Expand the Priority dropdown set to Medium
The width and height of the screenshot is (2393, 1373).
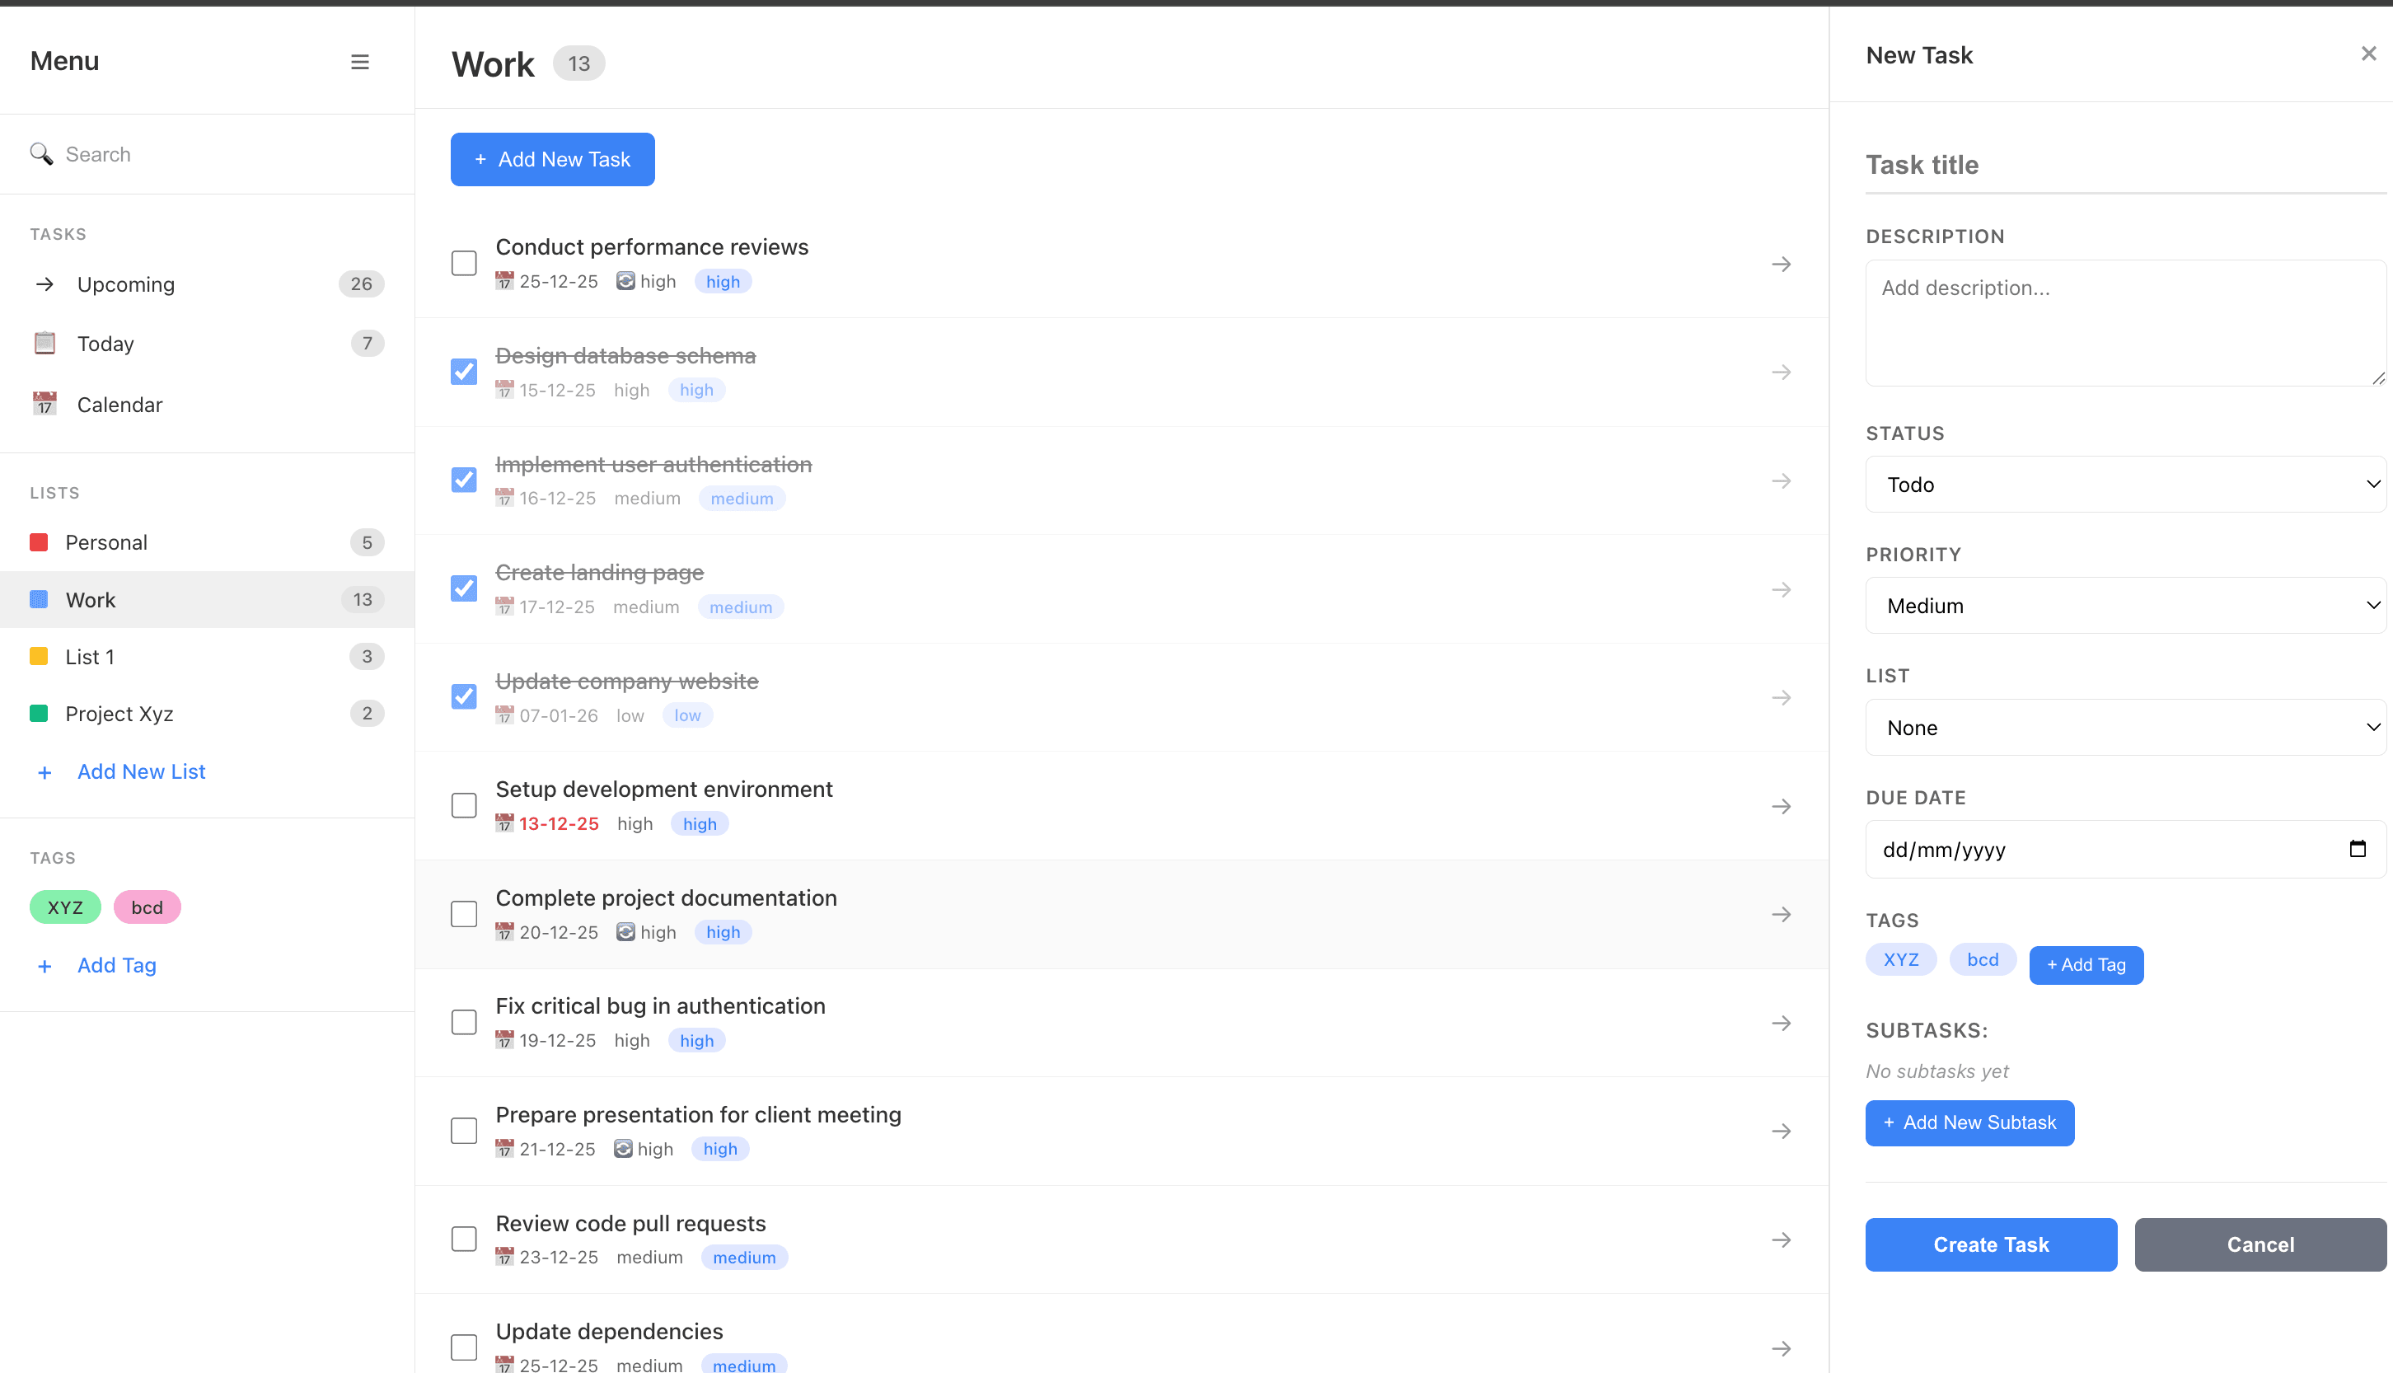click(2125, 606)
